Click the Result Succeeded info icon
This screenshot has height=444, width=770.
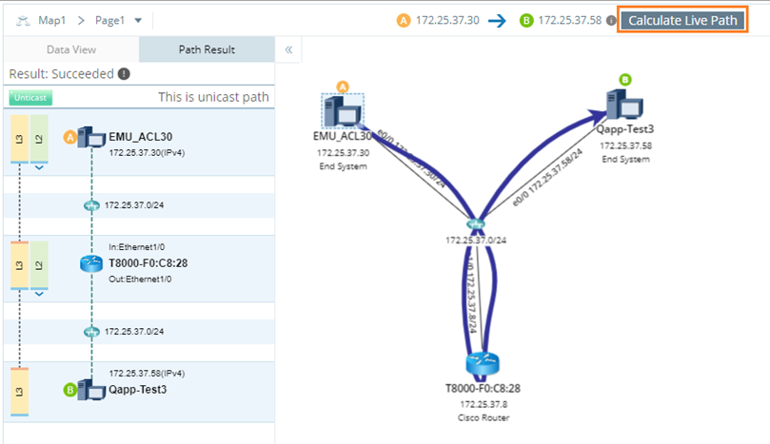point(124,74)
